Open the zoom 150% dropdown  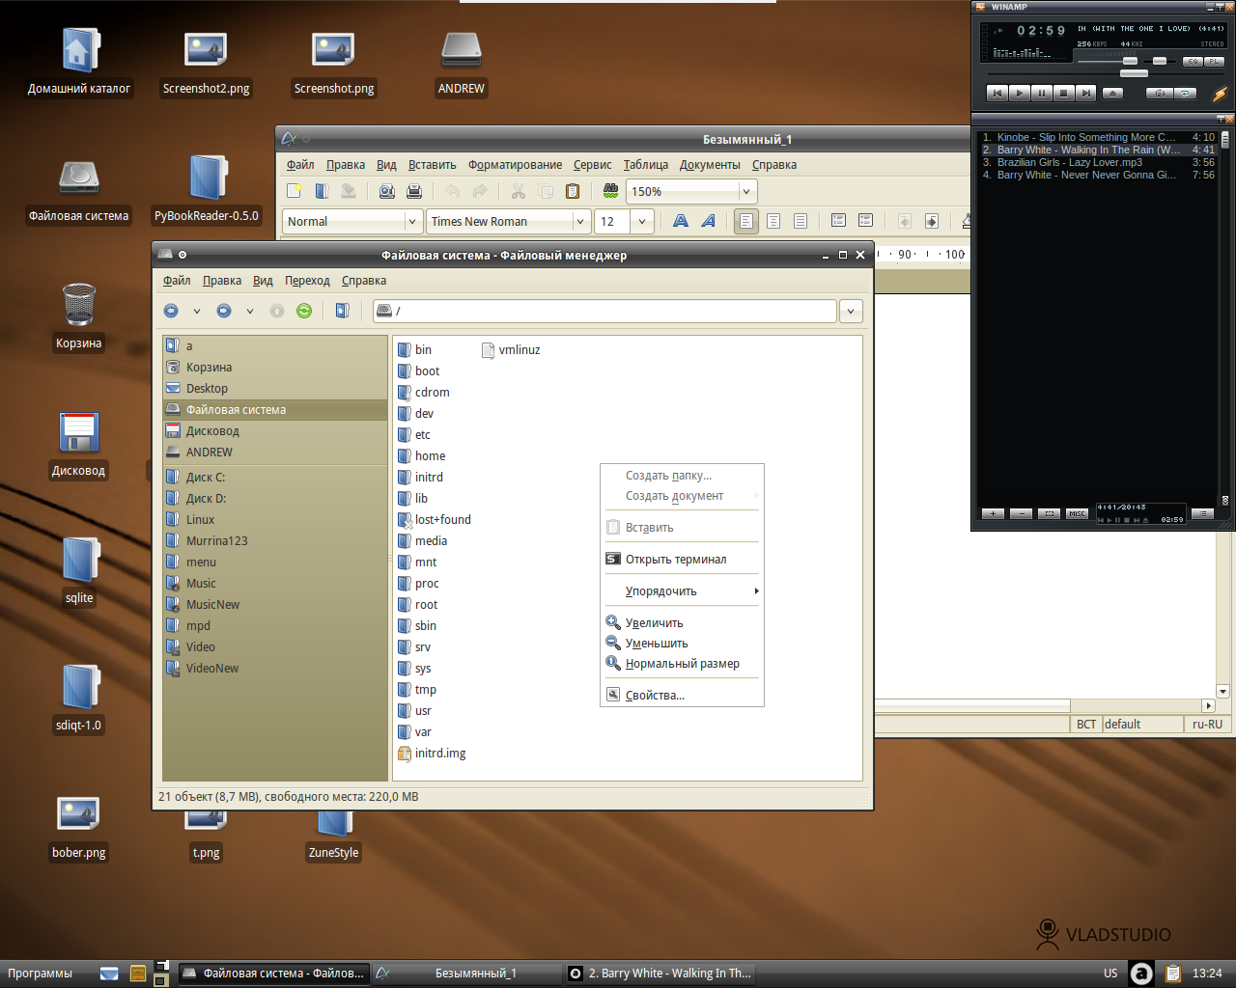click(x=745, y=191)
